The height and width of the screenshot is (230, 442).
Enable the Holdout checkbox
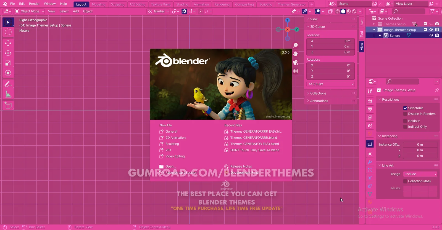tap(405, 121)
